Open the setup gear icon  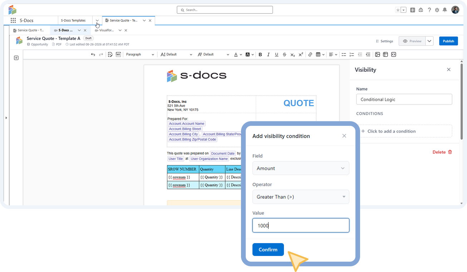(437, 10)
